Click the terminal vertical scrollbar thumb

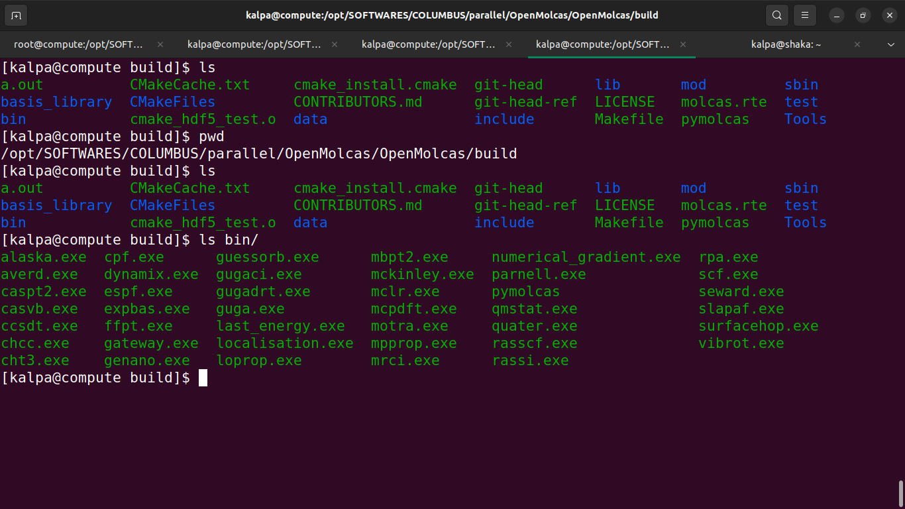(901, 492)
